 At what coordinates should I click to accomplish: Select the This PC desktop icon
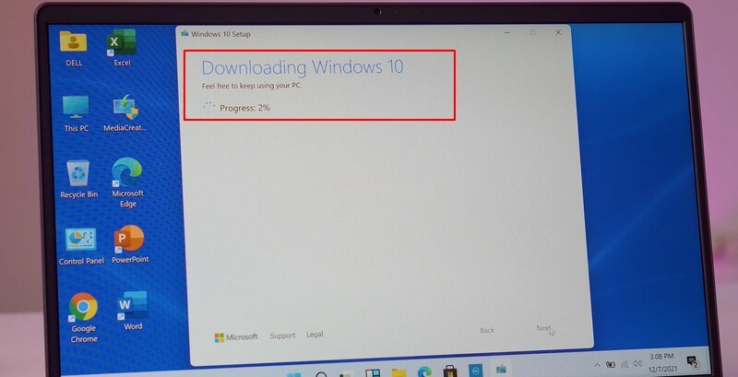coord(76,113)
